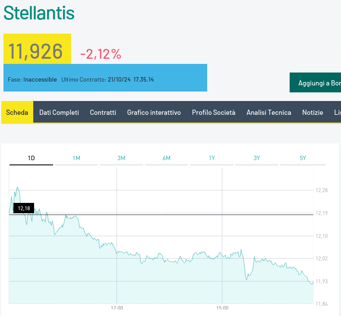
Task: Click the Stellantis title heading
Action: pos(39,13)
